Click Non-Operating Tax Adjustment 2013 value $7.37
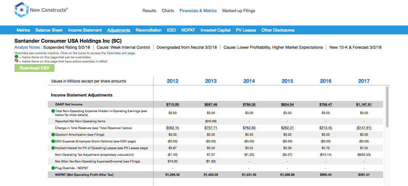 (x=211, y=155)
